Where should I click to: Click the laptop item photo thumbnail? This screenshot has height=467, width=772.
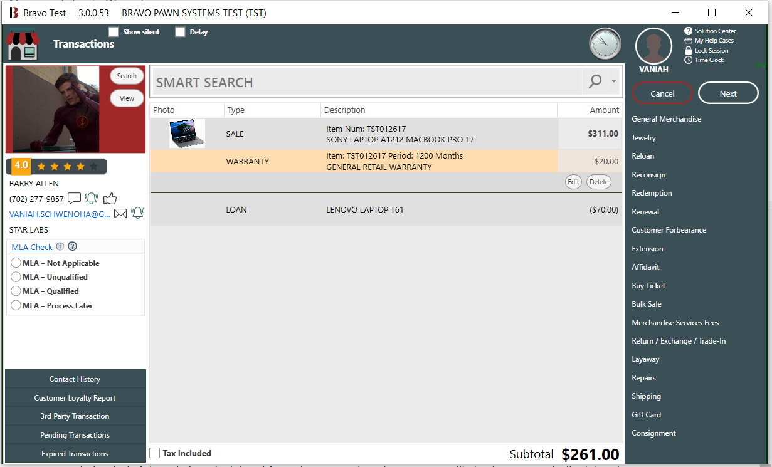pos(187,134)
